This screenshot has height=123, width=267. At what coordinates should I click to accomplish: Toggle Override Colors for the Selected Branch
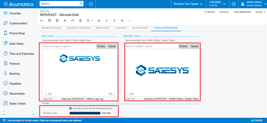coord(70,108)
